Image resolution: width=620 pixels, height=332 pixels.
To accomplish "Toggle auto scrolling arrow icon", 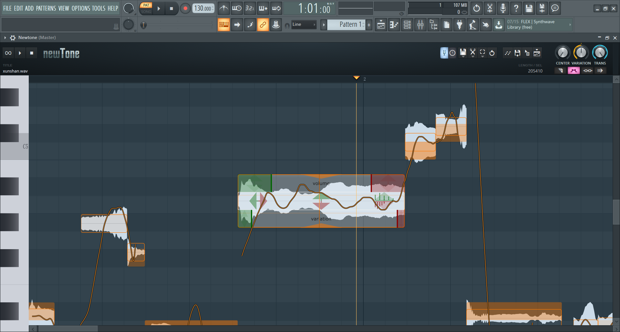I will (x=237, y=24).
